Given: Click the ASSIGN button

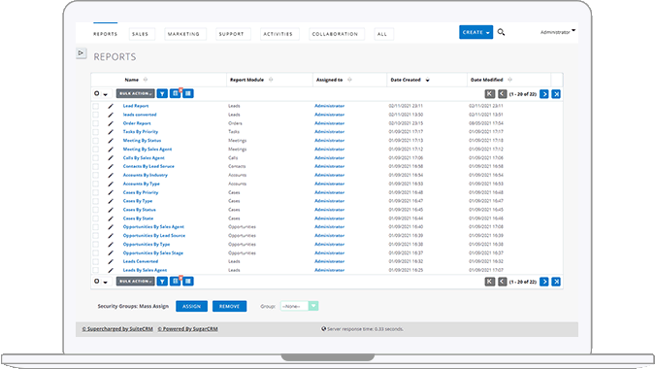Looking at the screenshot, I should tap(191, 306).
